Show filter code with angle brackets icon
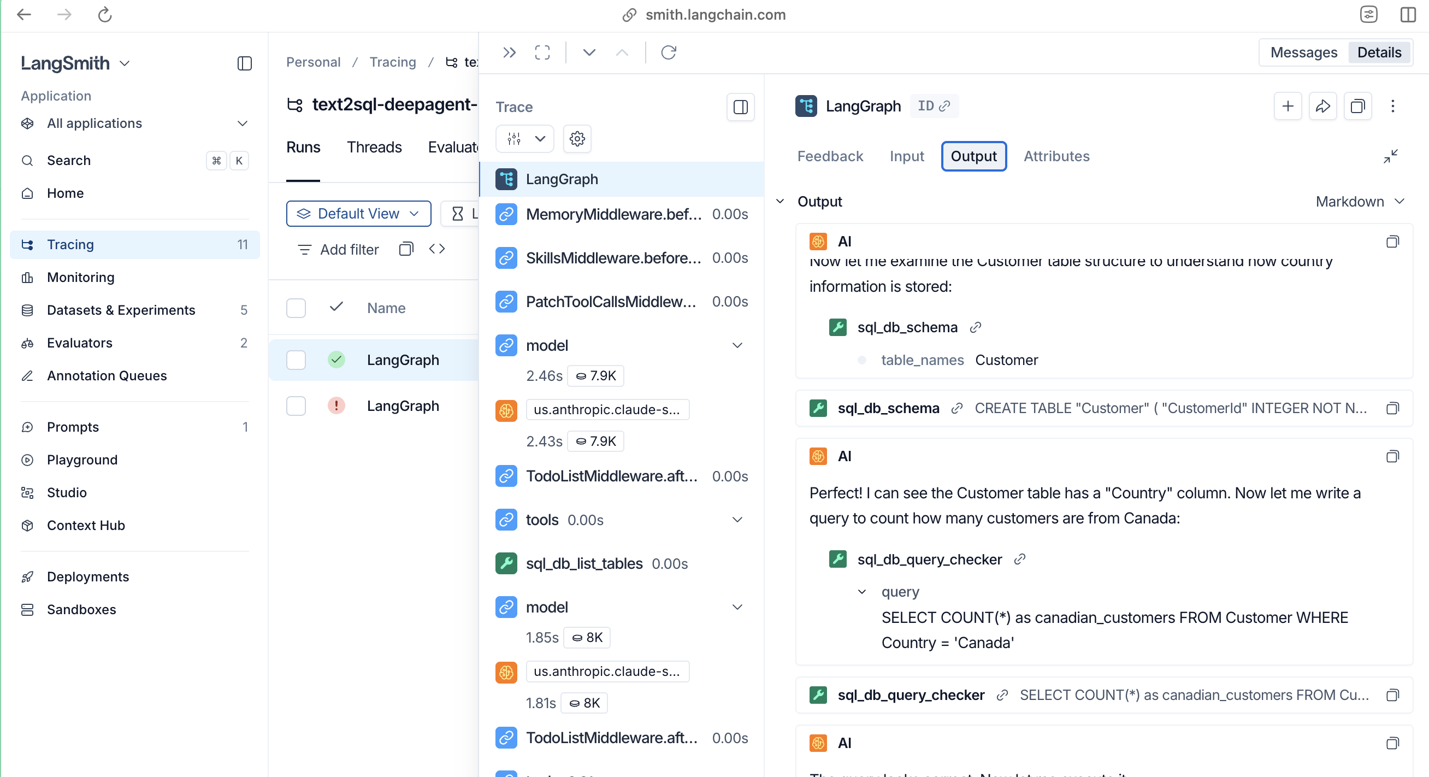Viewport: 1429px width, 777px height. pos(437,249)
